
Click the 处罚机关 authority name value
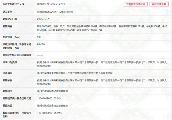pos(52,91)
